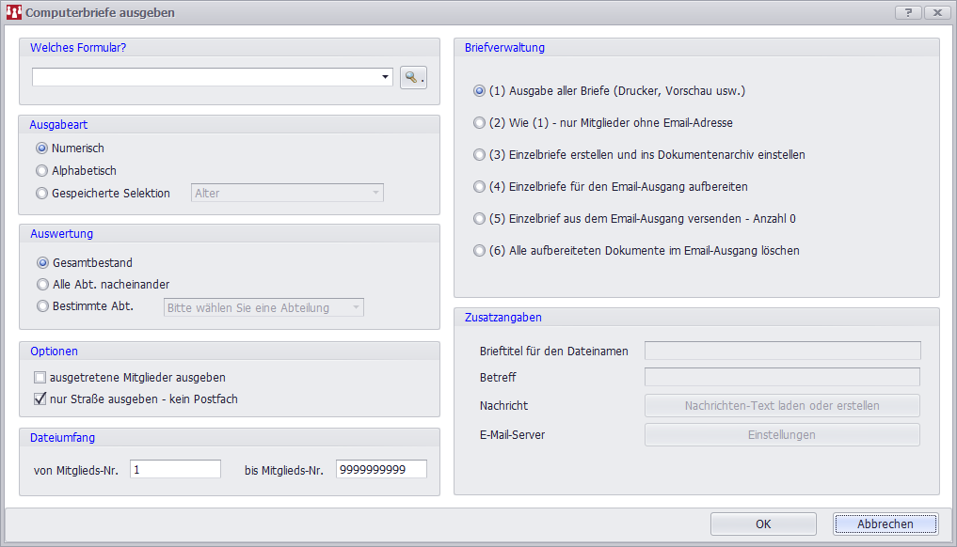Open the Abteilung selection dropdown

click(x=263, y=308)
